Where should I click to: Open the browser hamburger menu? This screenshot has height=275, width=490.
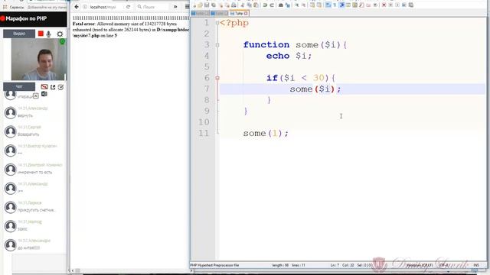click(187, 7)
